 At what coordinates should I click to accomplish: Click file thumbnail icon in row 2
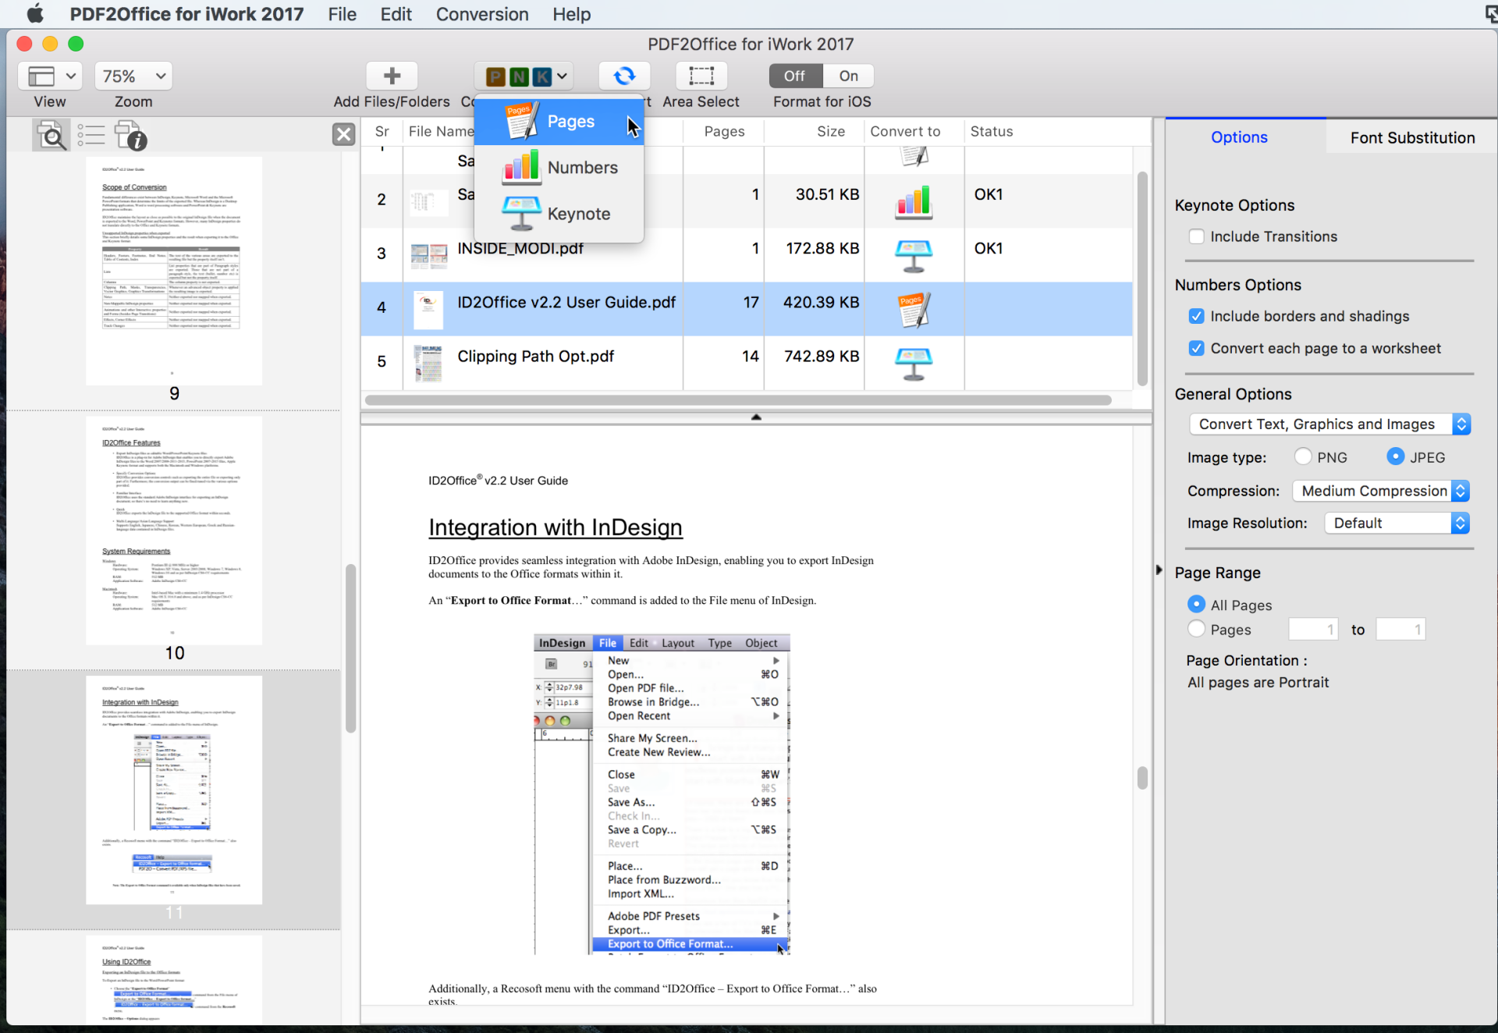pos(428,202)
